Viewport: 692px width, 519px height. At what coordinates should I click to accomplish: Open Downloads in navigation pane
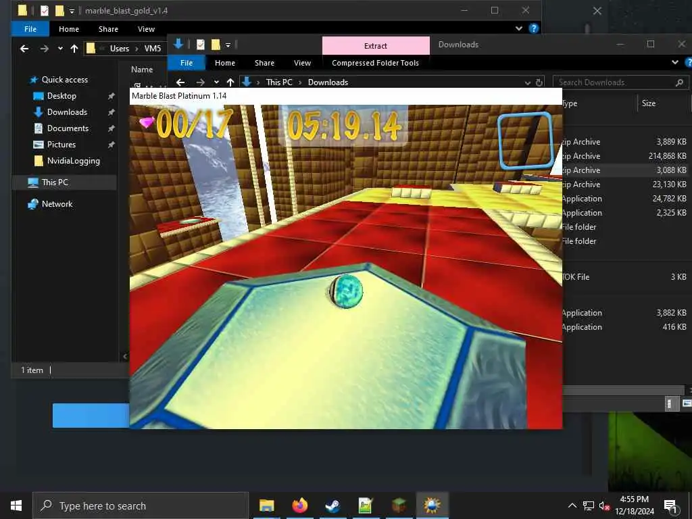click(x=67, y=112)
